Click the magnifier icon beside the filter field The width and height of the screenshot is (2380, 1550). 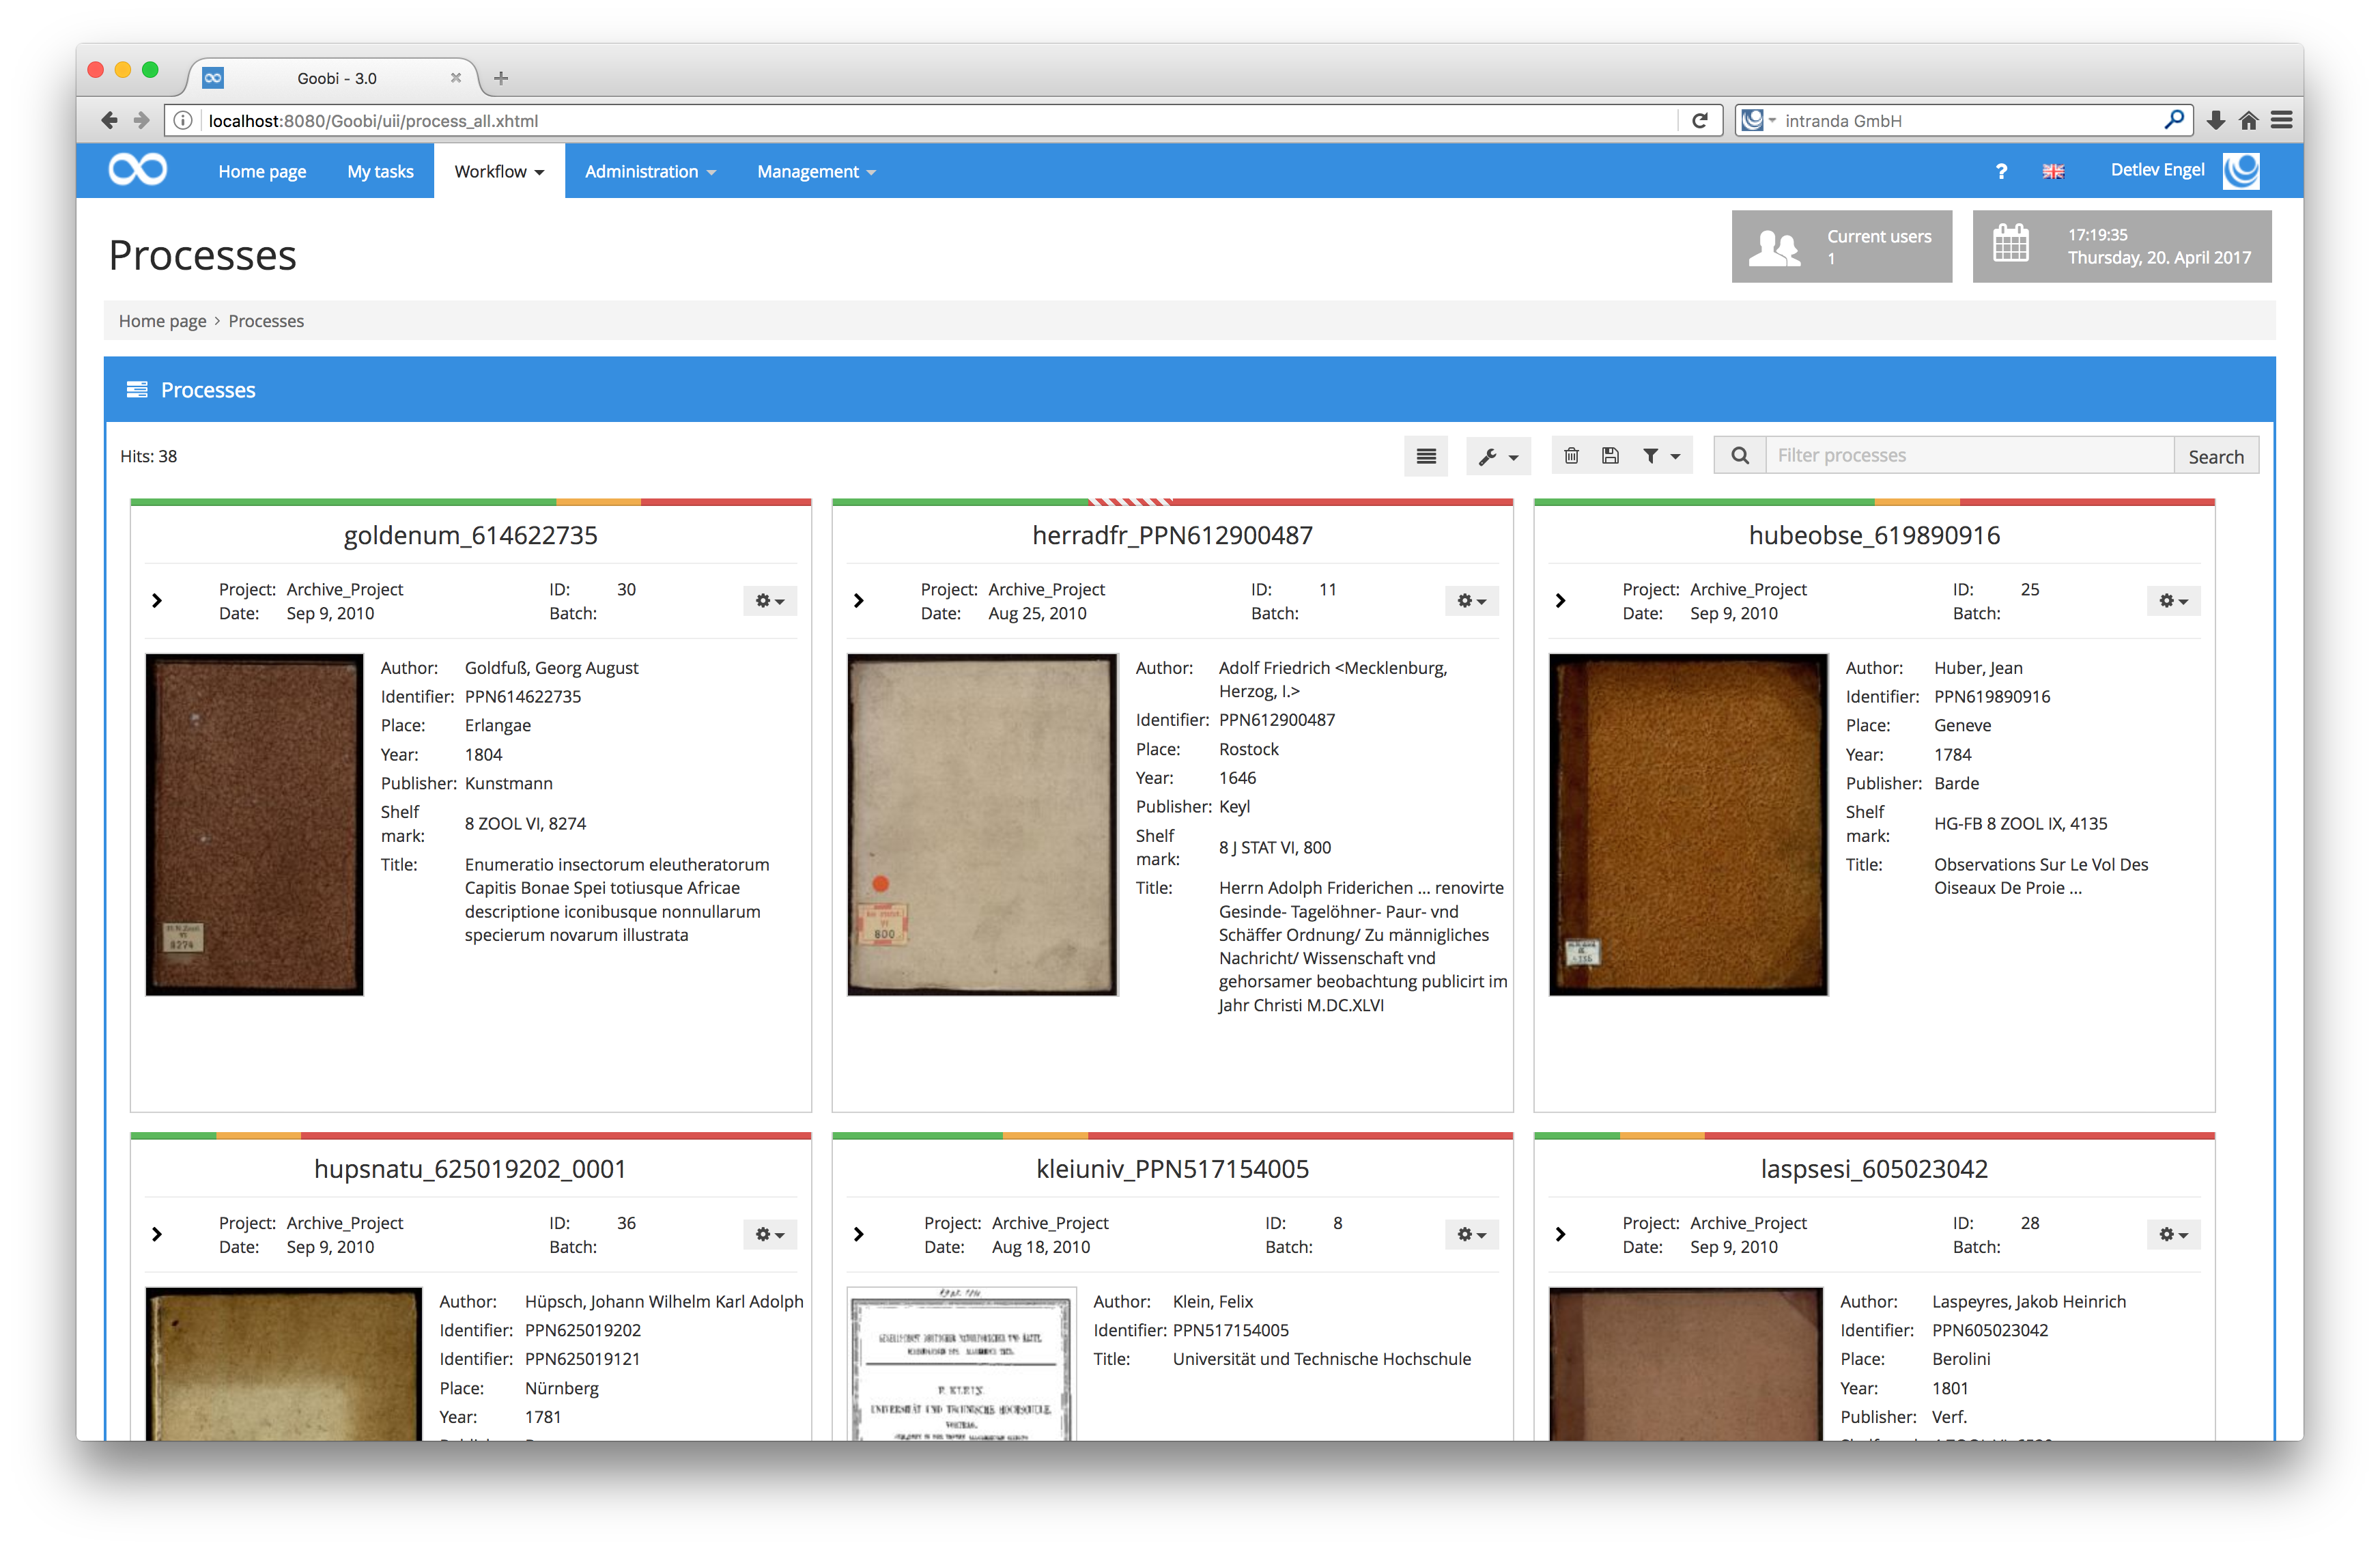click(1740, 456)
